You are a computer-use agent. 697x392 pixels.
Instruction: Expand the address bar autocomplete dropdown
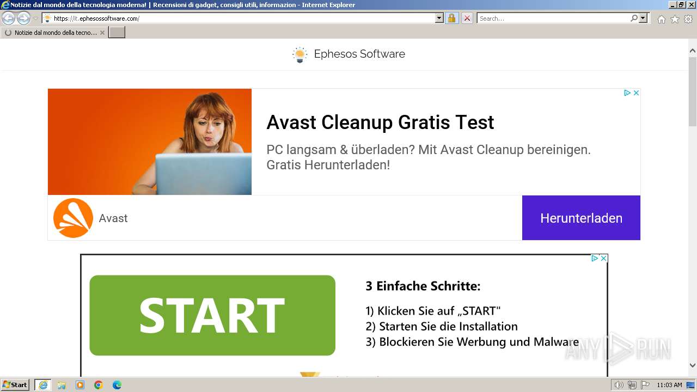pos(439,18)
